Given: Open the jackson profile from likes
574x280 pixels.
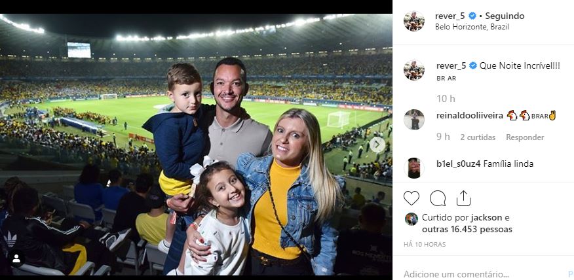Looking at the screenshot, I should pos(486,217).
